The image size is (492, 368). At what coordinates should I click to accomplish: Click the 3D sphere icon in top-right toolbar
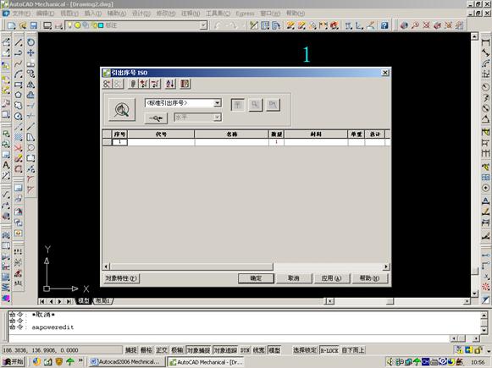click(x=404, y=25)
